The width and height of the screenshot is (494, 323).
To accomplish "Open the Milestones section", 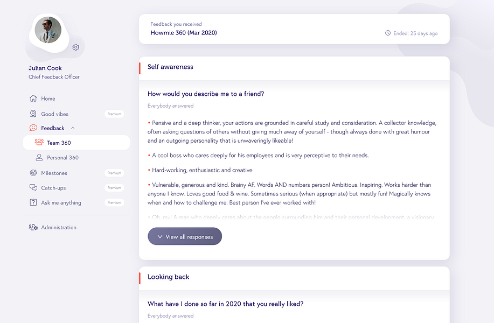I will pos(54,173).
